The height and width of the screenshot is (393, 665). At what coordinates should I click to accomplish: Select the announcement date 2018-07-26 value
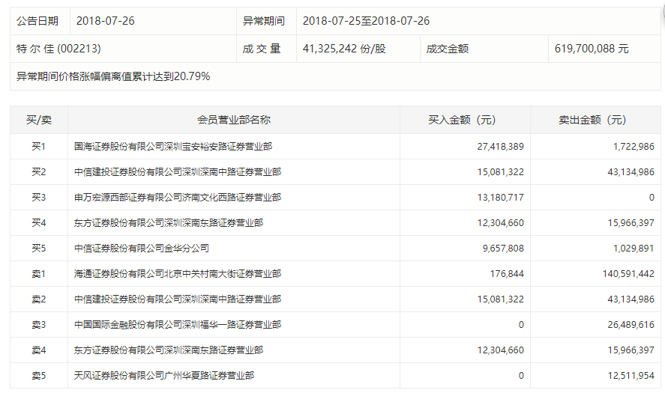pos(106,21)
